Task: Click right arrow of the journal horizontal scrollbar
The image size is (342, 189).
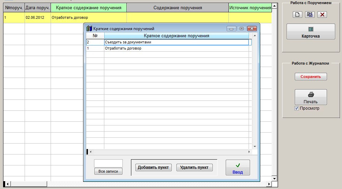Action: click(269, 184)
